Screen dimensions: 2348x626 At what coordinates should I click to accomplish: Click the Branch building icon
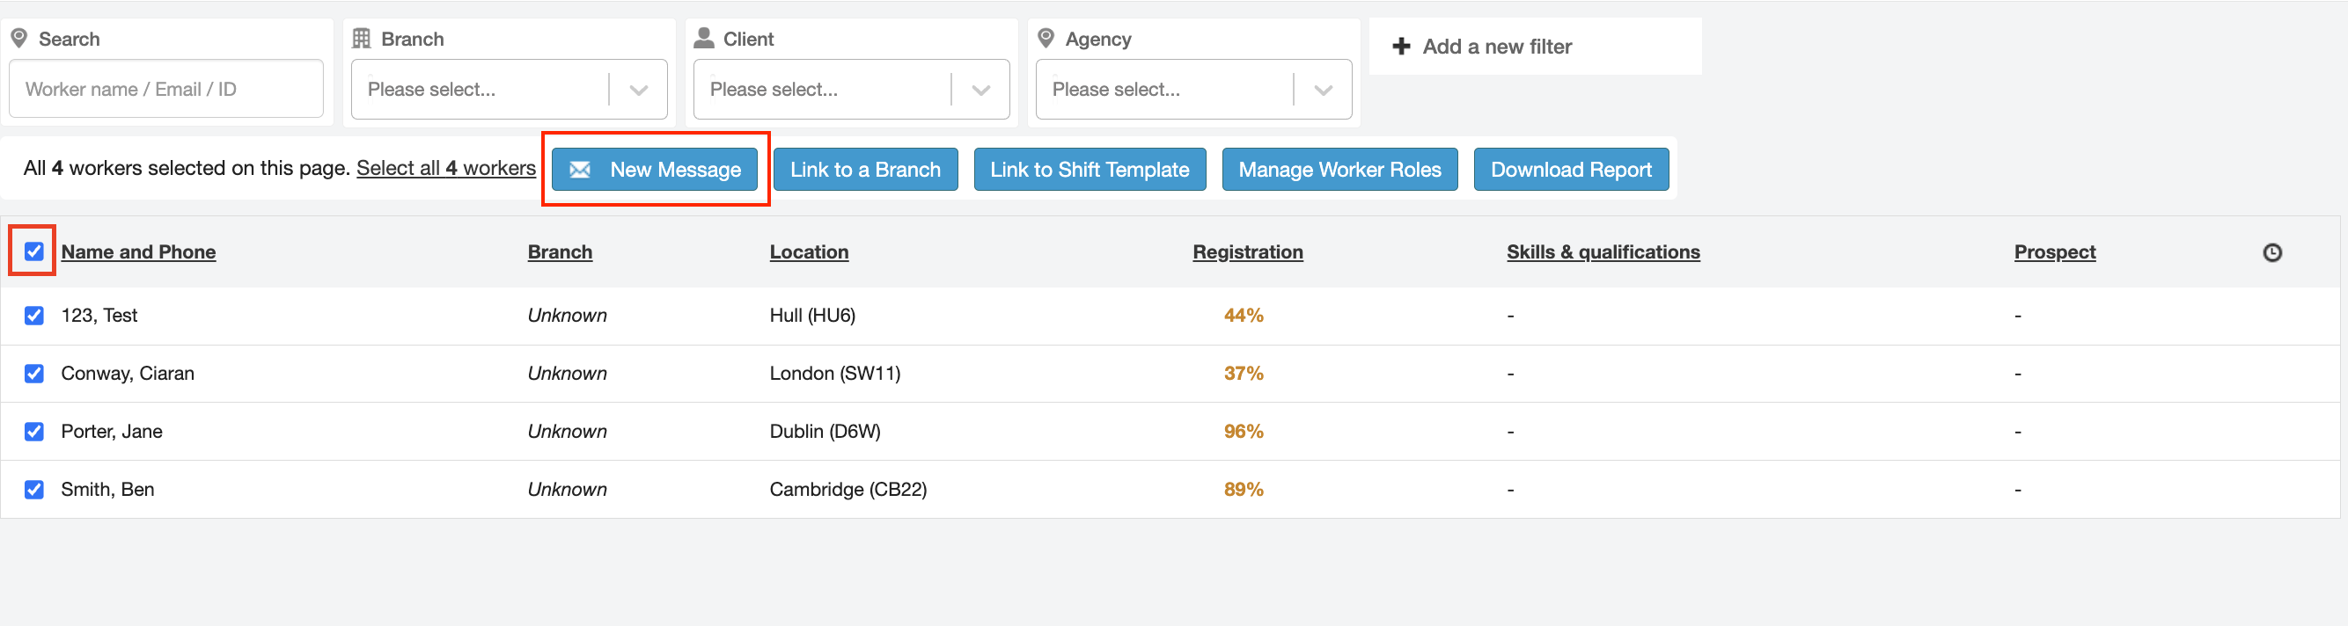[361, 39]
